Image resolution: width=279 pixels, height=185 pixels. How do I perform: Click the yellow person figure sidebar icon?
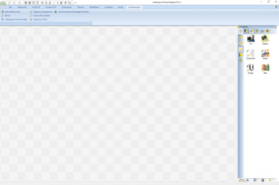point(241,60)
